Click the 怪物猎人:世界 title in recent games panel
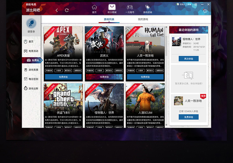 point(192,39)
